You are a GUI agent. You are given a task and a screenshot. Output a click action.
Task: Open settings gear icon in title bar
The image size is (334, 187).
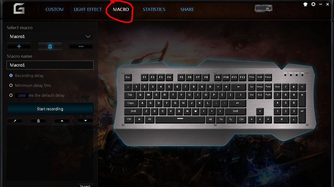313,4
